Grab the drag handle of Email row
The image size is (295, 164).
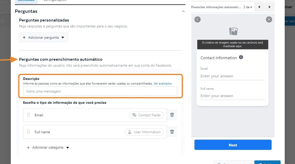point(29,115)
